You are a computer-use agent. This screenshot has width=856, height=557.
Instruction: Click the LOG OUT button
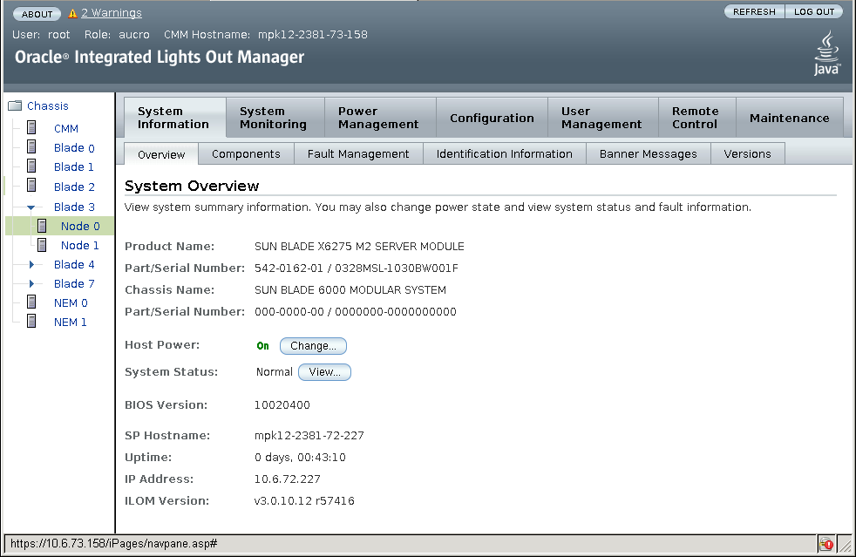(x=814, y=11)
